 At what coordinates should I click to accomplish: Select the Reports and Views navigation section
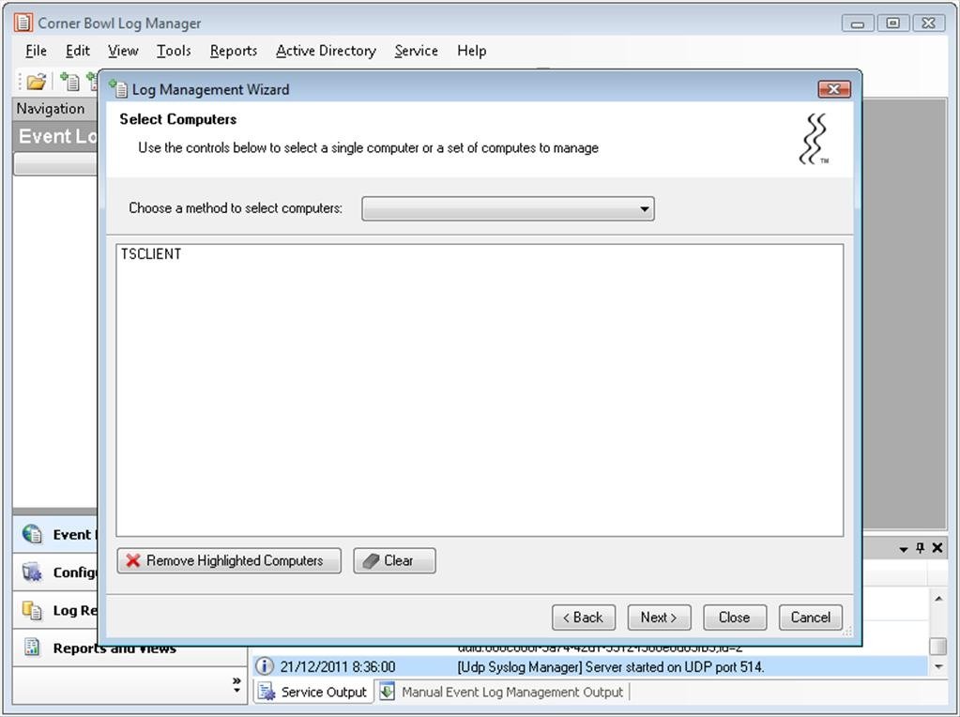point(130,648)
